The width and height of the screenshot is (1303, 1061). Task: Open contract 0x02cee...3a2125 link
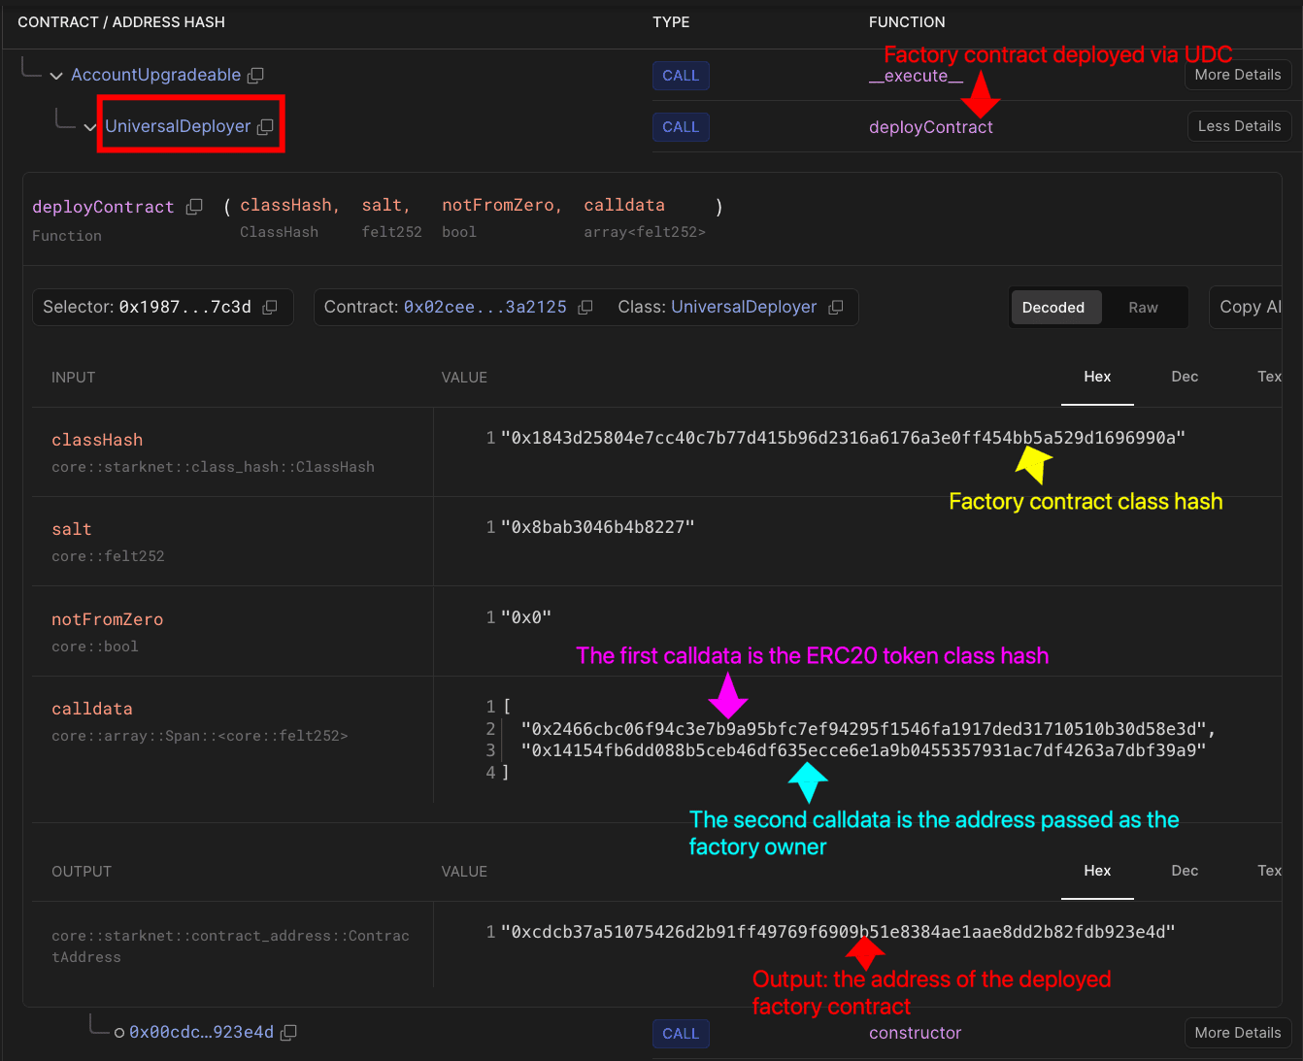[x=484, y=307]
